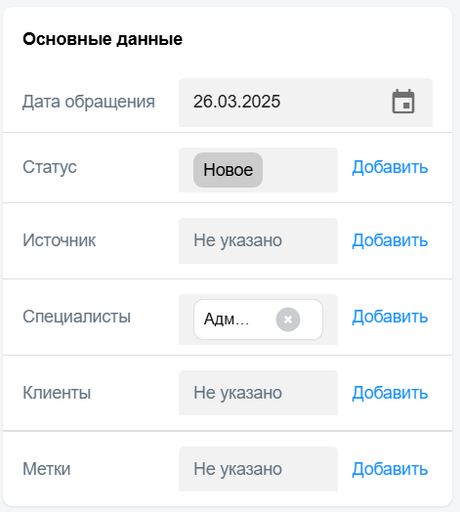Image resolution: width=460 pixels, height=512 pixels.
Task: Open the Источник field showing Не указано
Action: point(258,240)
